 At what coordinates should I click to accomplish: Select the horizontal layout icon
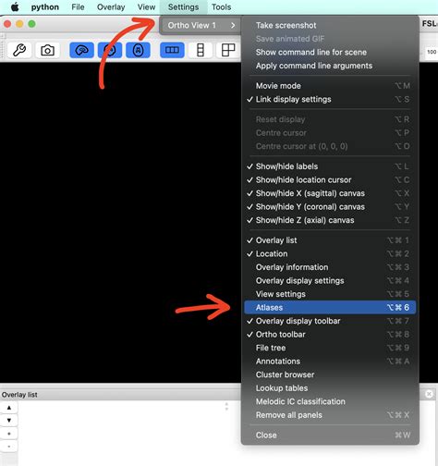(172, 50)
